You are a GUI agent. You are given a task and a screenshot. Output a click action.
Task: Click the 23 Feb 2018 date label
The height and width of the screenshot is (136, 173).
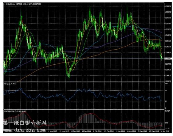pos(109,131)
